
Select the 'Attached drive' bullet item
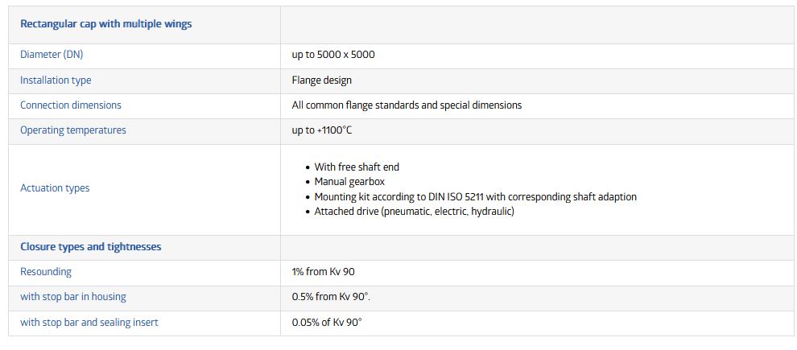414,212
